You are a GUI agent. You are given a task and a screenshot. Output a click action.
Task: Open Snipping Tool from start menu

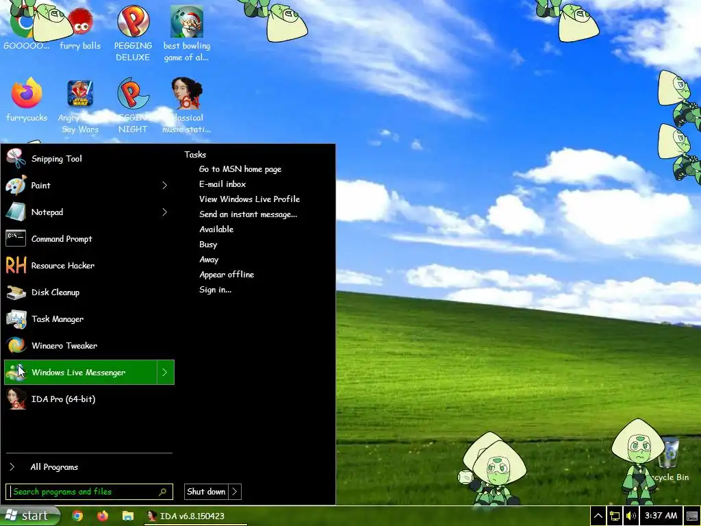point(88,159)
